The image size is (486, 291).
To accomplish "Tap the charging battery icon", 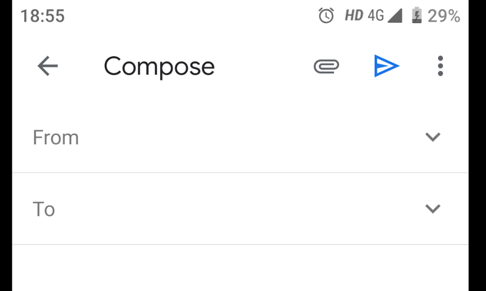I will pos(416,16).
